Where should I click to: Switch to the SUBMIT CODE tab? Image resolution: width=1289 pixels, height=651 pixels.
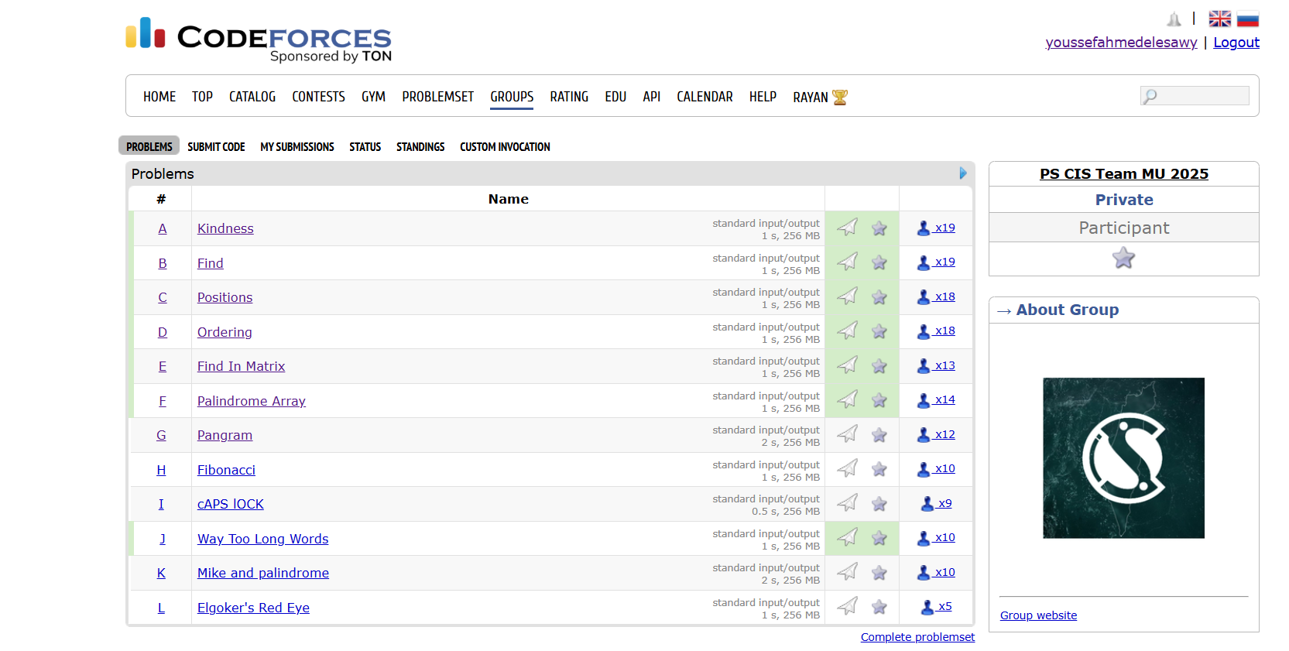pyautogui.click(x=216, y=146)
